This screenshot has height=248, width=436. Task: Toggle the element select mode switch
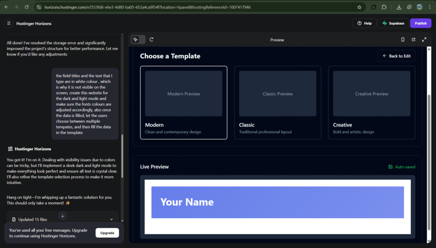click(x=138, y=40)
